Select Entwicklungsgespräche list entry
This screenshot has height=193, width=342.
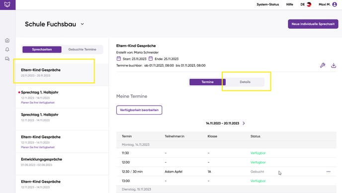pyautogui.click(x=62, y=164)
